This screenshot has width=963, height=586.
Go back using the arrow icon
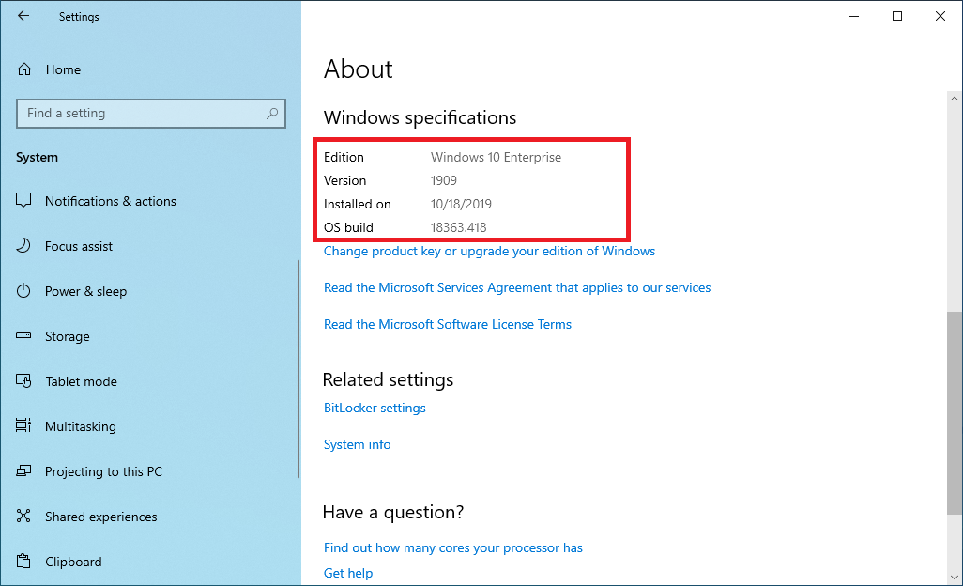[23, 16]
